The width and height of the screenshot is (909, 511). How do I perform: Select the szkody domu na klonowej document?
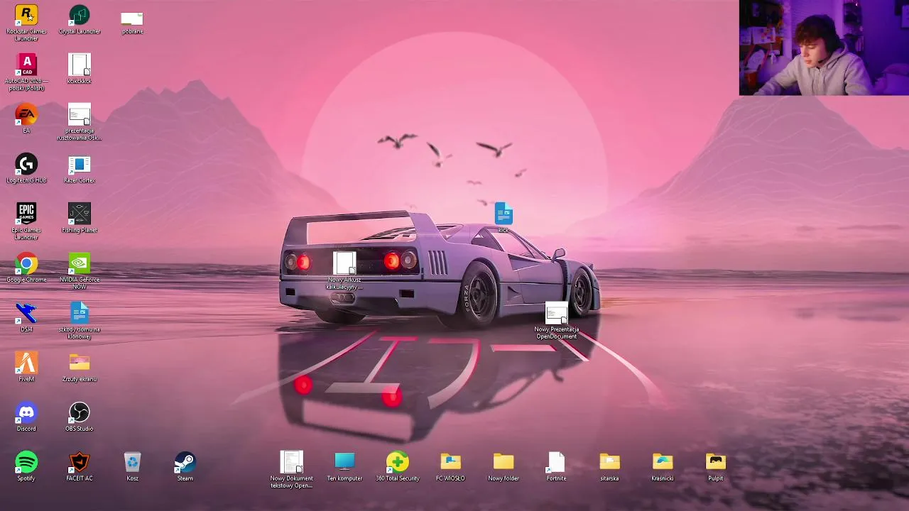tap(80, 320)
